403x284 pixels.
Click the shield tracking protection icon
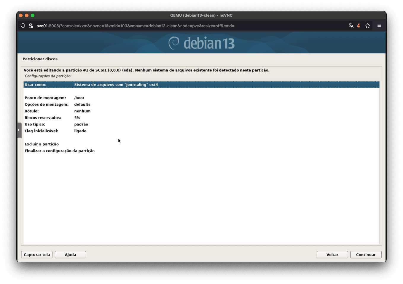23,26
